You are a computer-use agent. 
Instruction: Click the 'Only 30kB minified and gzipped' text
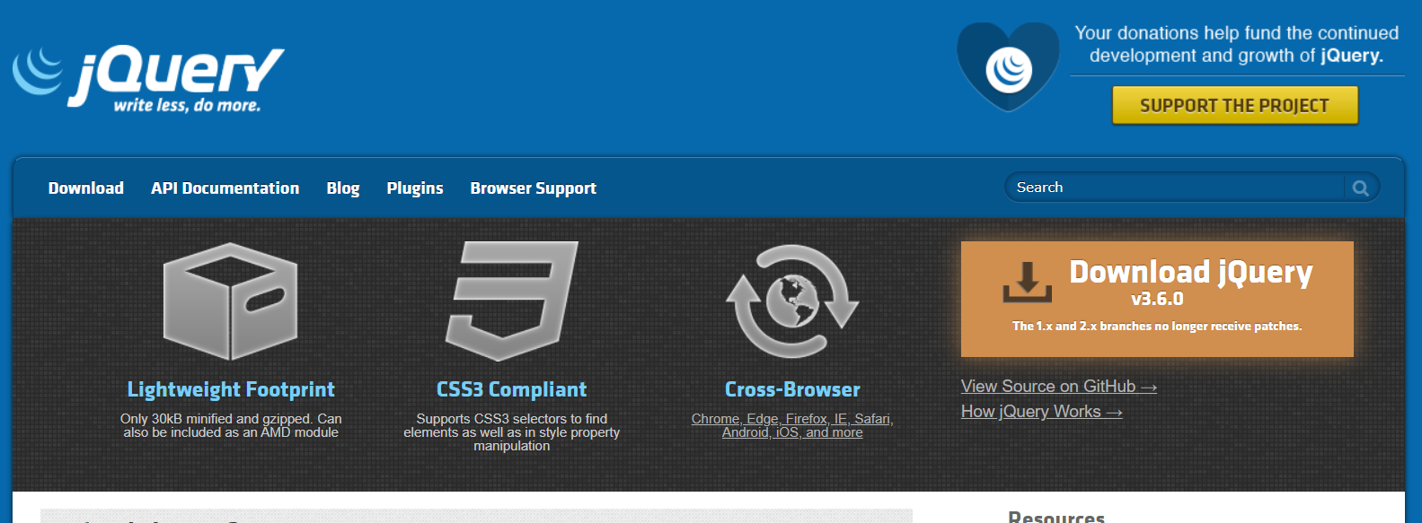coord(231,425)
